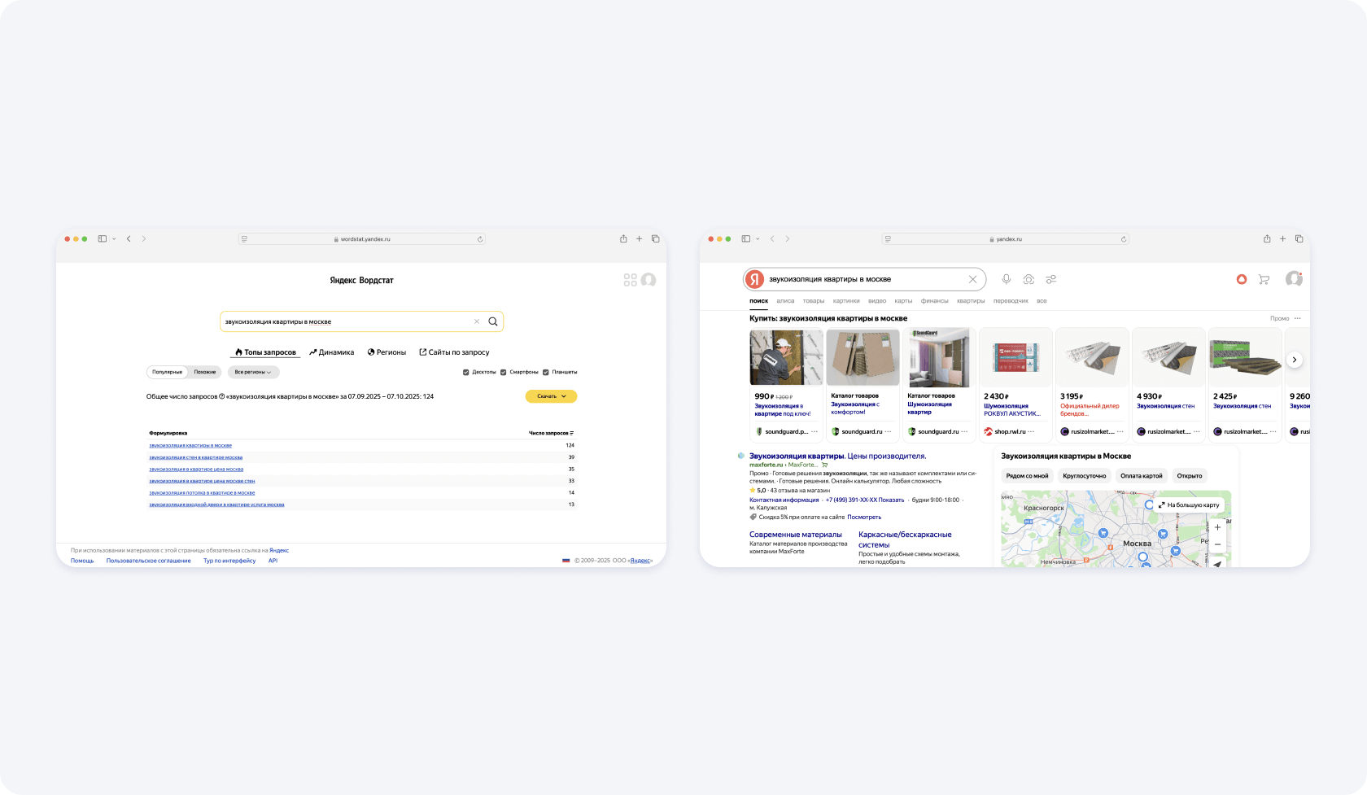Switch to the Динамика tab

[332, 352]
